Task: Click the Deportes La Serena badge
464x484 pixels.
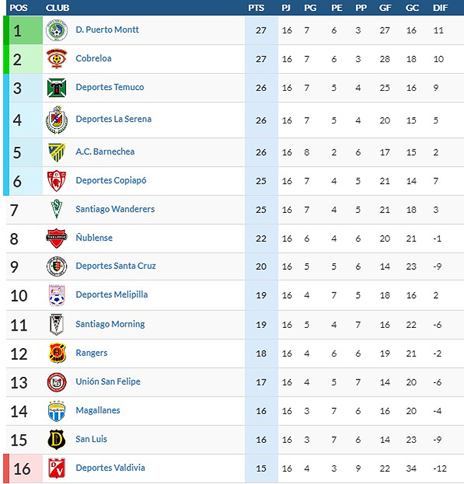Action: coord(57,120)
